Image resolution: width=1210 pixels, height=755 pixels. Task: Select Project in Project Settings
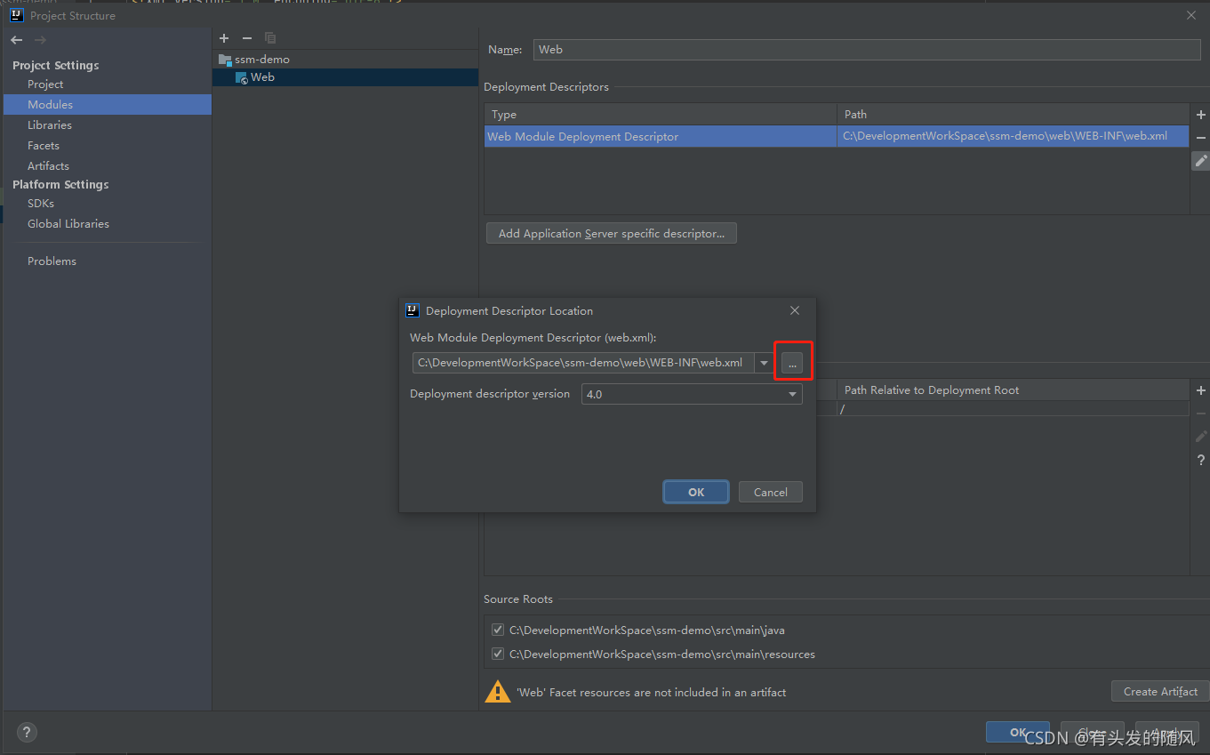(45, 84)
